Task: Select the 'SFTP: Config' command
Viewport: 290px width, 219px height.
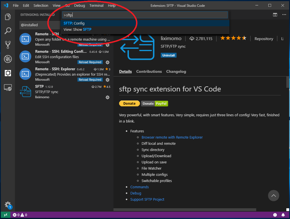Action: point(145,23)
